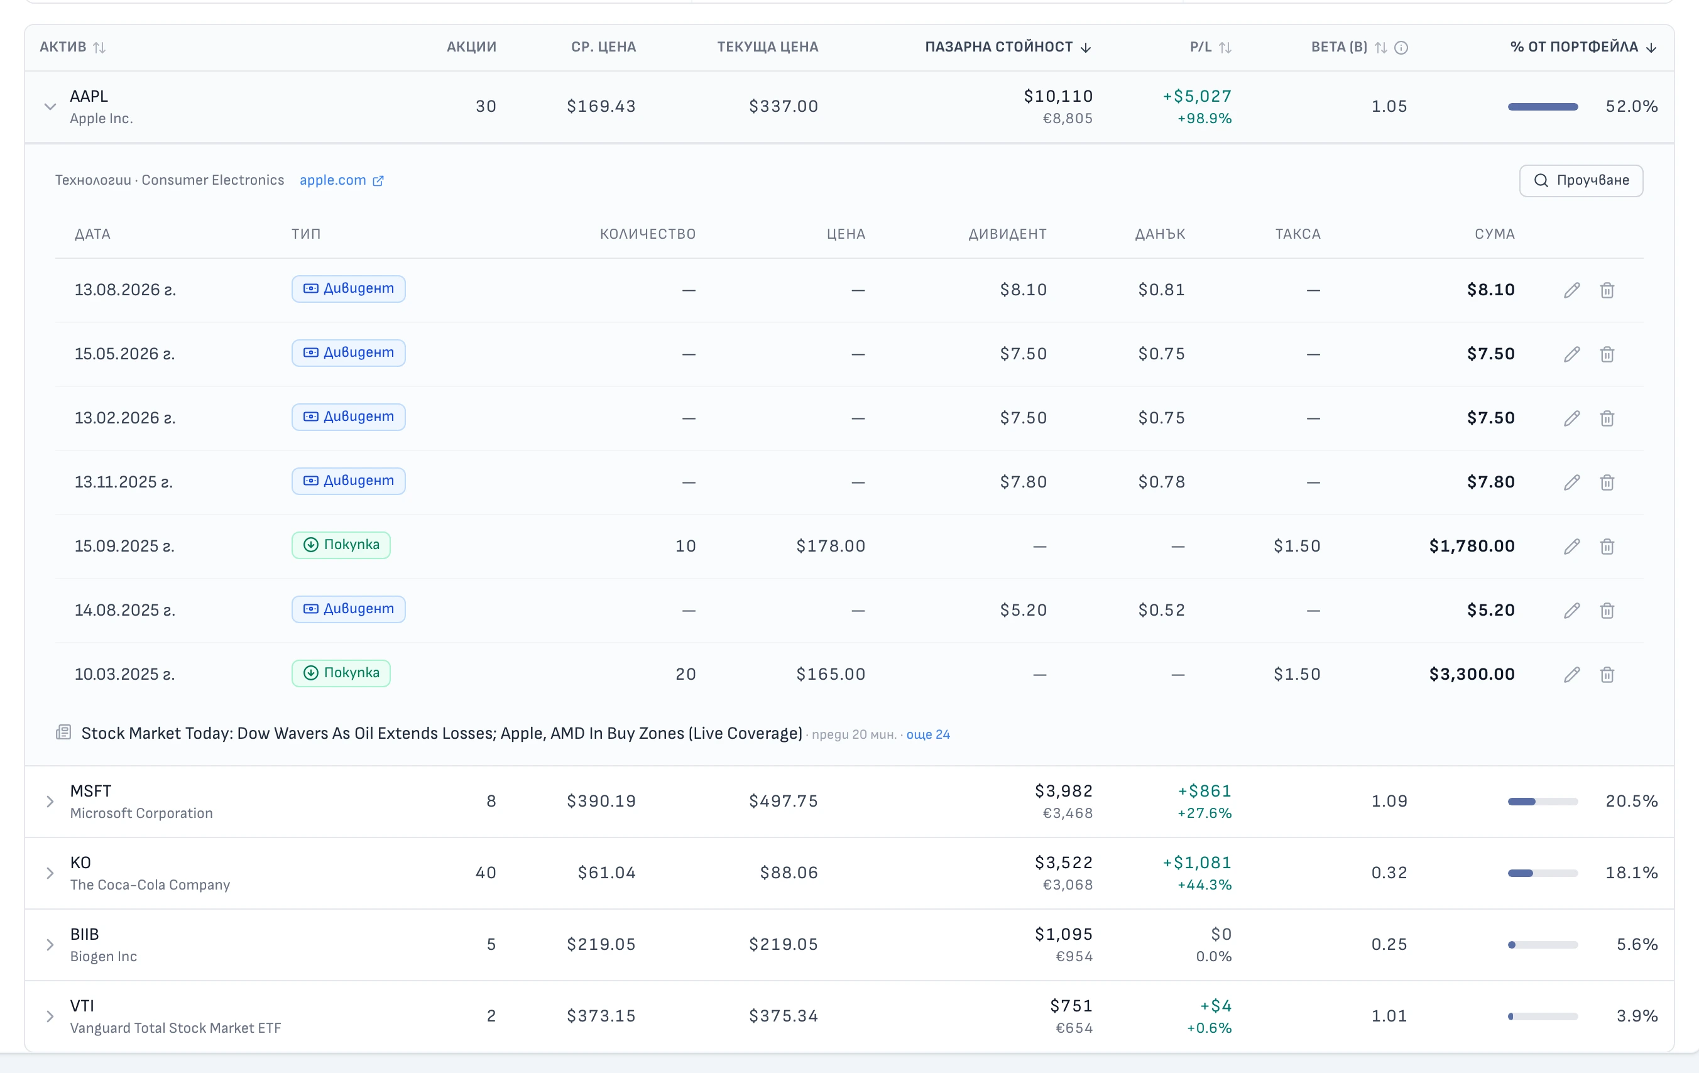The height and width of the screenshot is (1073, 1699).
Task: Show 24 more news via още 24
Action: [x=928, y=734]
